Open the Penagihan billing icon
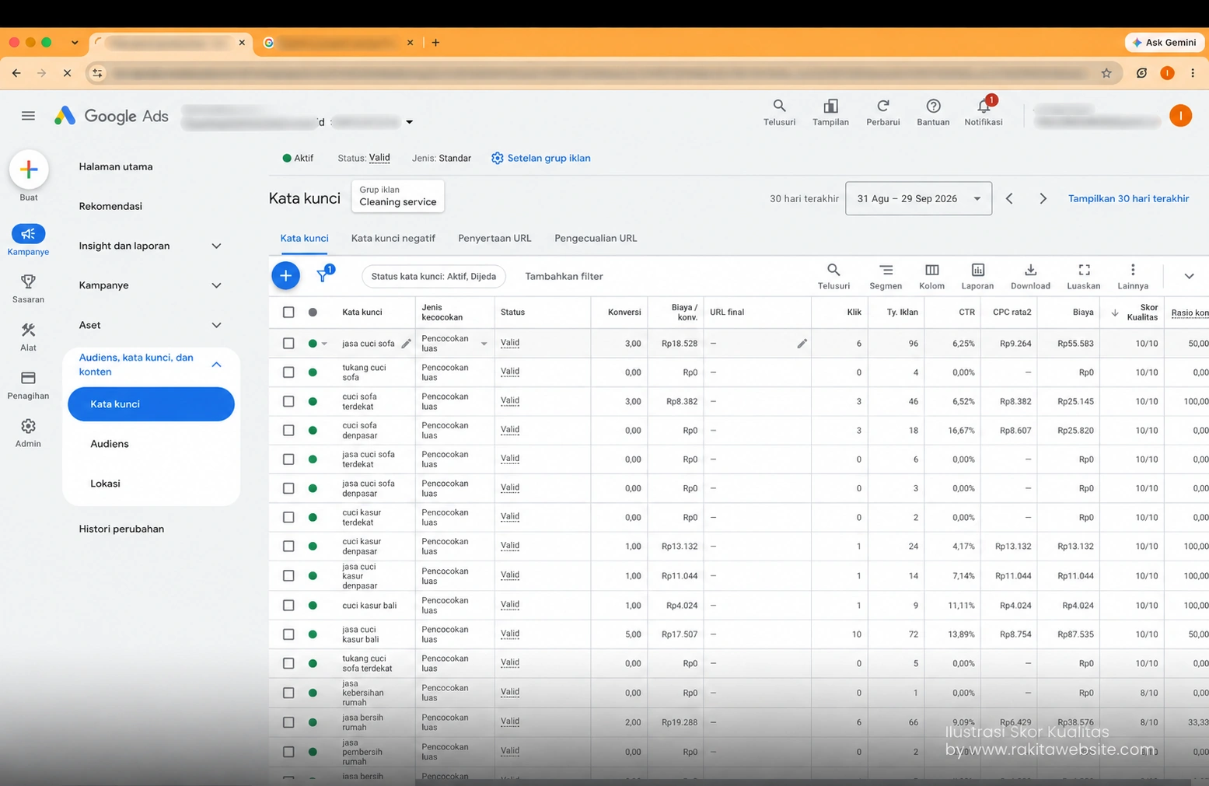The height and width of the screenshot is (786, 1209). click(x=28, y=378)
